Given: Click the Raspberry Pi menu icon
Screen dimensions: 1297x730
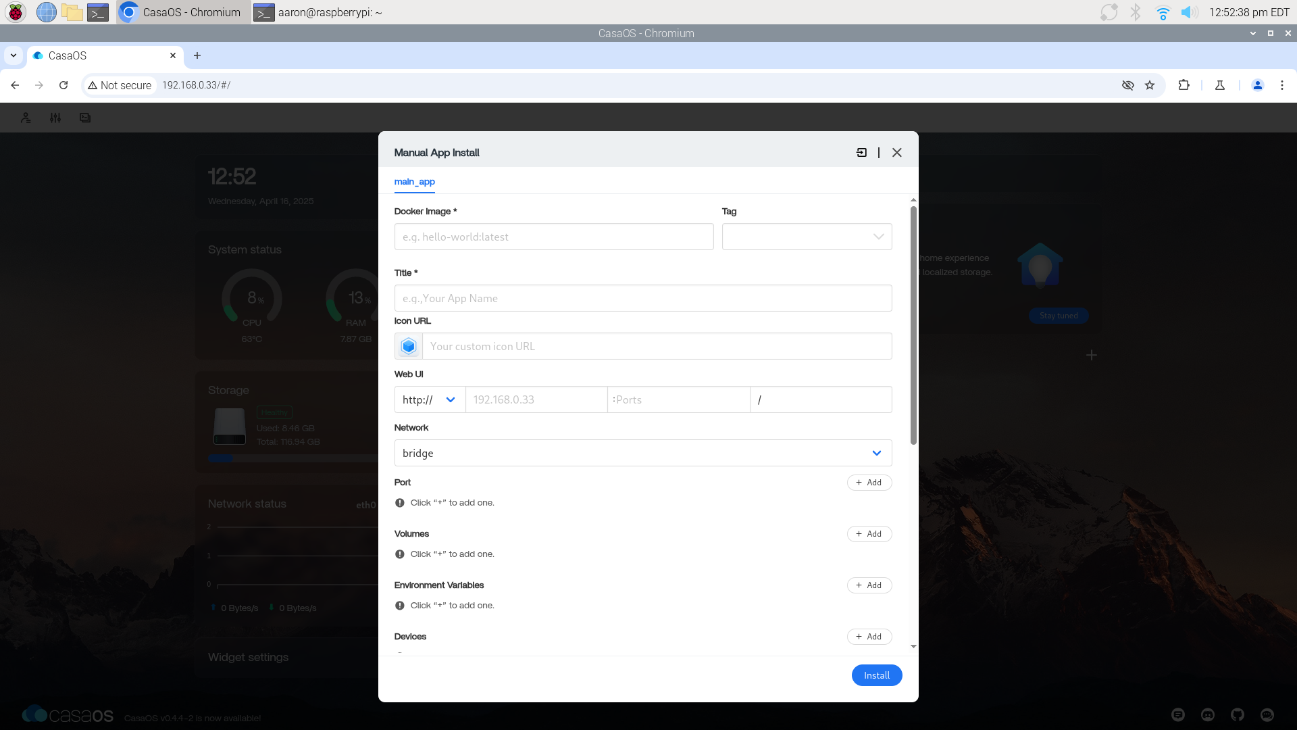Looking at the screenshot, I should 16,12.
